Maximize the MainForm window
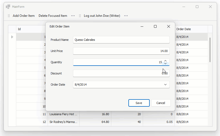Viewport: 220px width, 136px height. tap(197, 7)
